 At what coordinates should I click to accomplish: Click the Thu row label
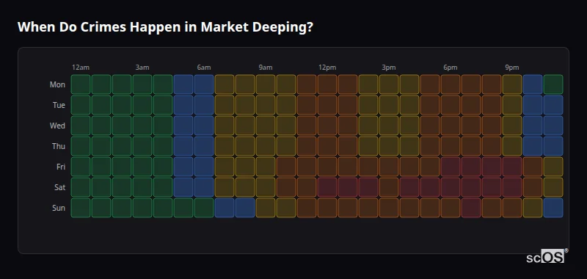[x=59, y=146]
